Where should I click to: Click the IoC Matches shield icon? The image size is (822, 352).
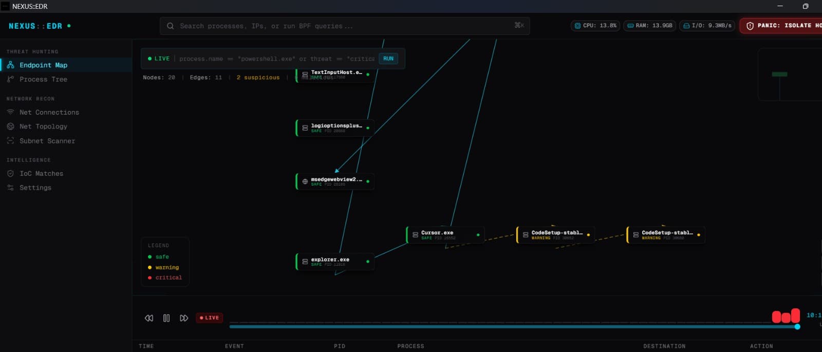[10, 174]
